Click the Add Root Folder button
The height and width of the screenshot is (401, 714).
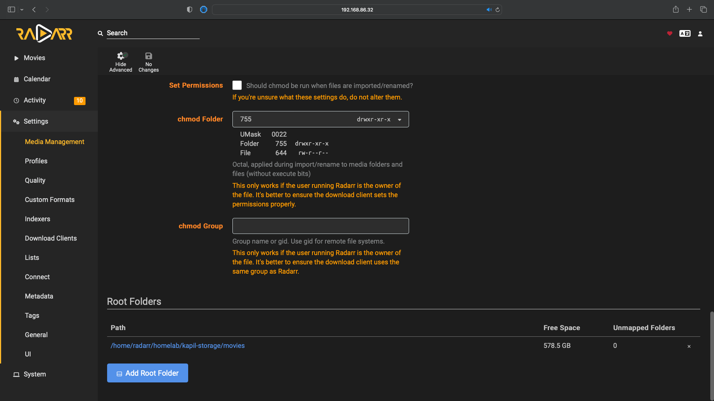click(x=148, y=373)
